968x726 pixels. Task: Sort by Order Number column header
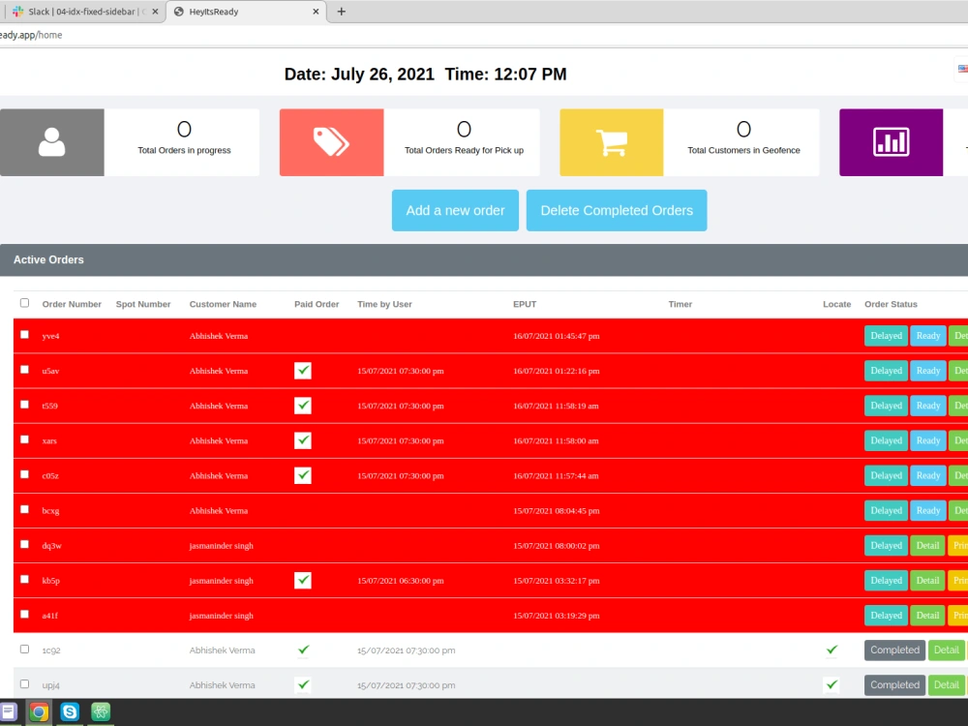click(x=72, y=304)
